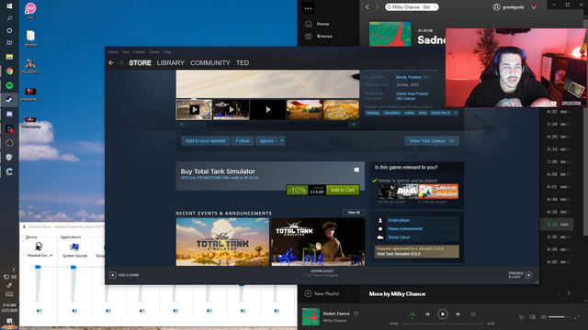This screenshot has height=330, width=588.
Task: Open the Steam Achievements link
Action: pyautogui.click(x=405, y=228)
